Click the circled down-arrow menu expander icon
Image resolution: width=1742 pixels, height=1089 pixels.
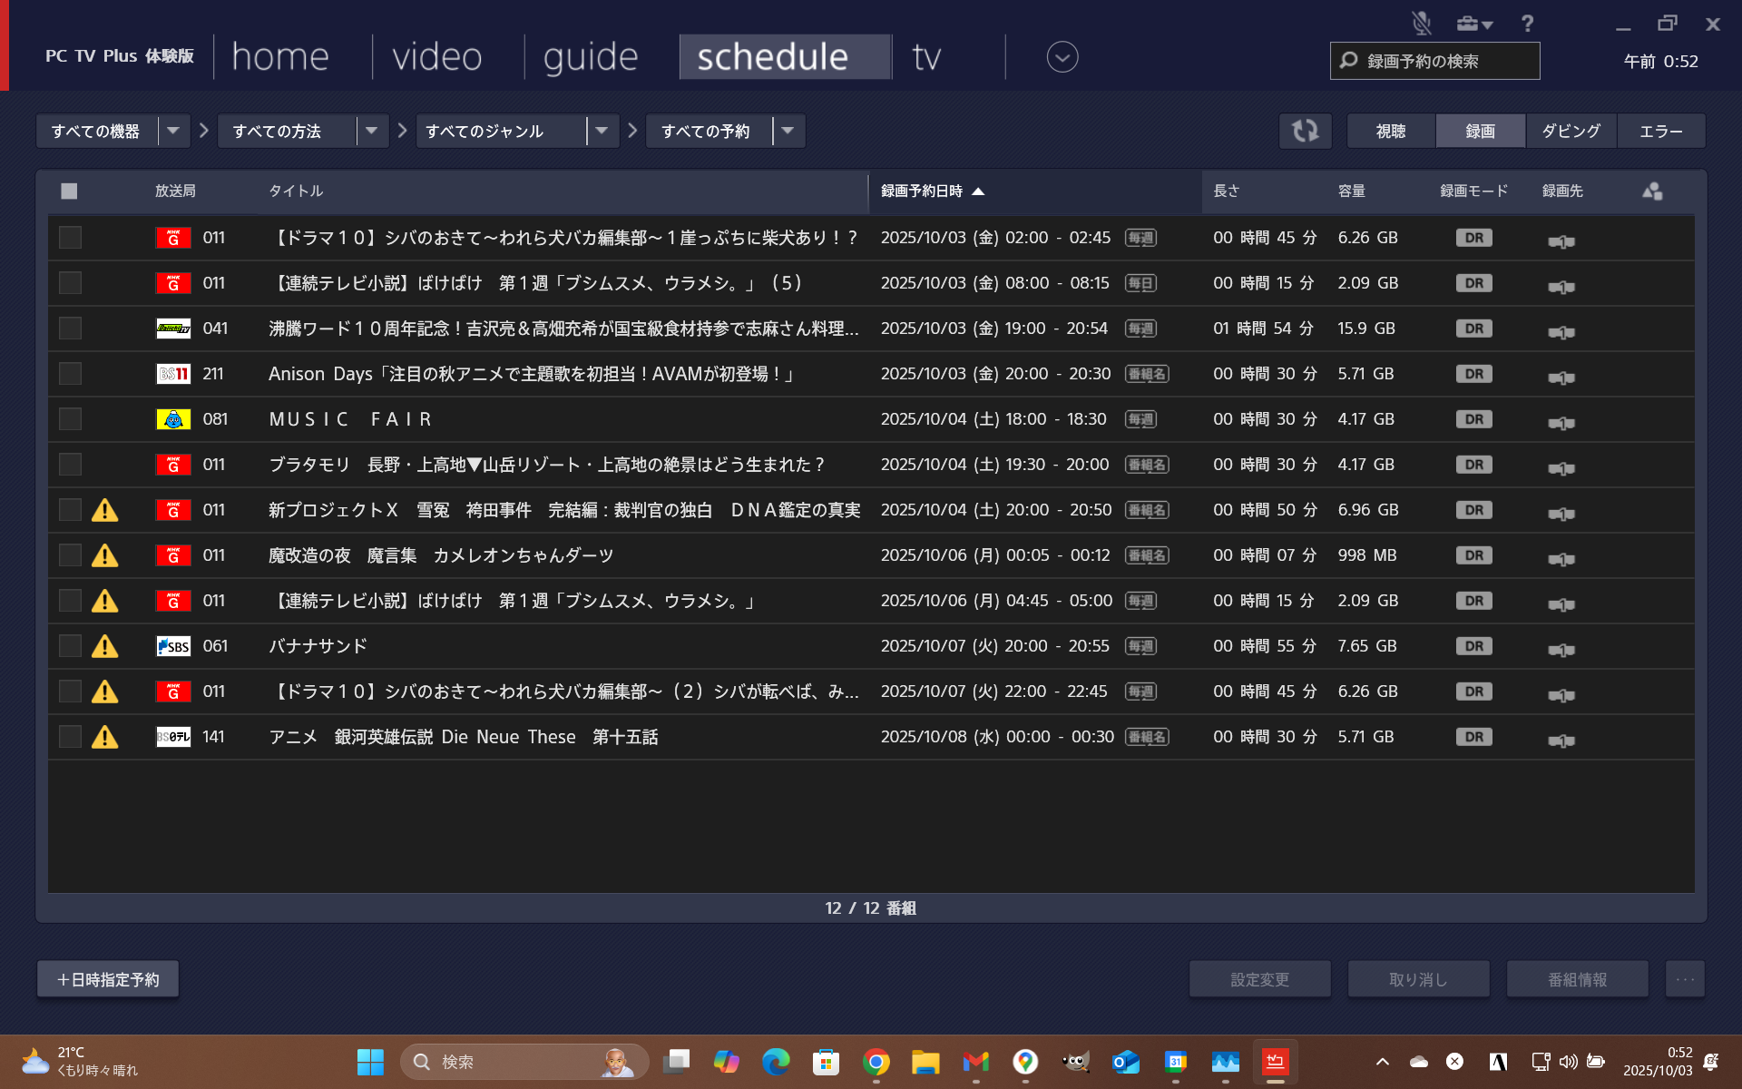pyautogui.click(x=1062, y=57)
